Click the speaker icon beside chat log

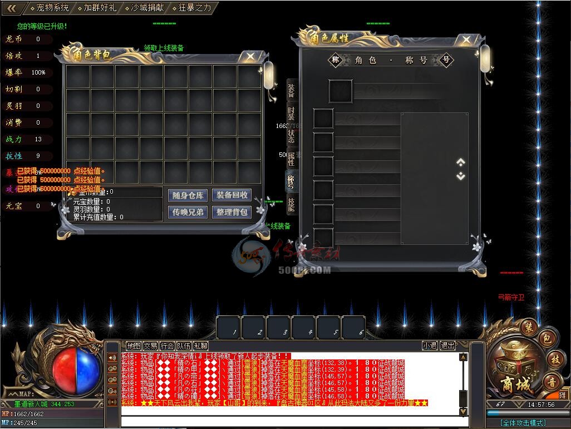pyautogui.click(x=112, y=358)
